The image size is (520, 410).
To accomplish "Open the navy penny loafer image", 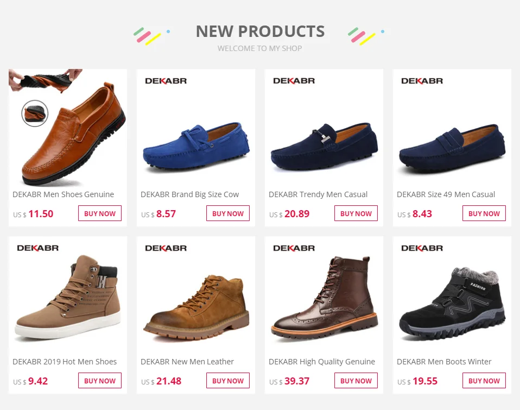I will (452, 128).
